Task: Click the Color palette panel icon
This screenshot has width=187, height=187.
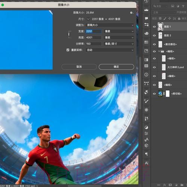Action: pos(146,33)
